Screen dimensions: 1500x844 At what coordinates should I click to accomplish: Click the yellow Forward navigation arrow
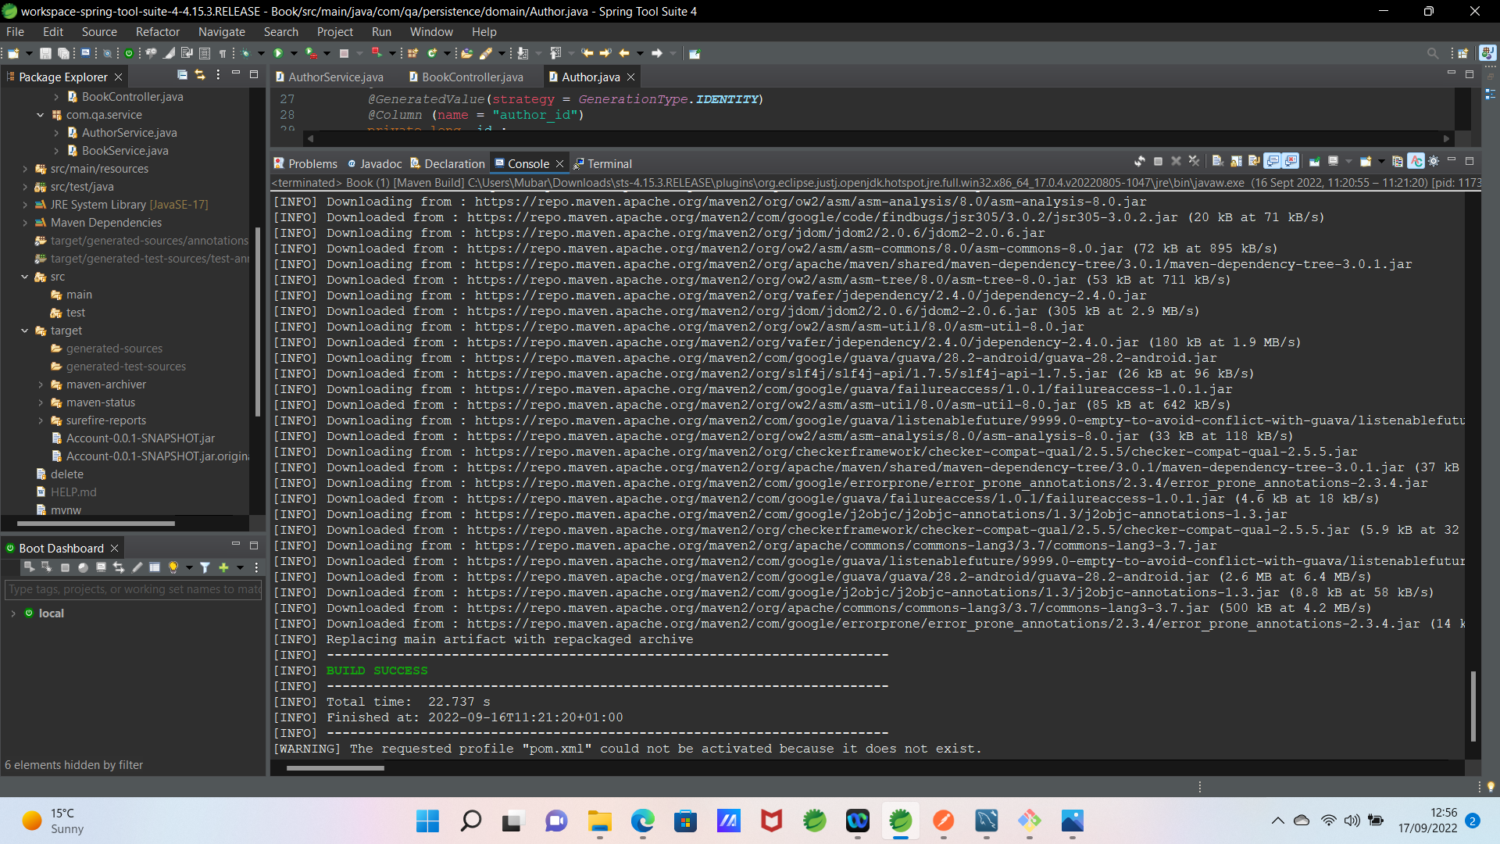[605, 53]
